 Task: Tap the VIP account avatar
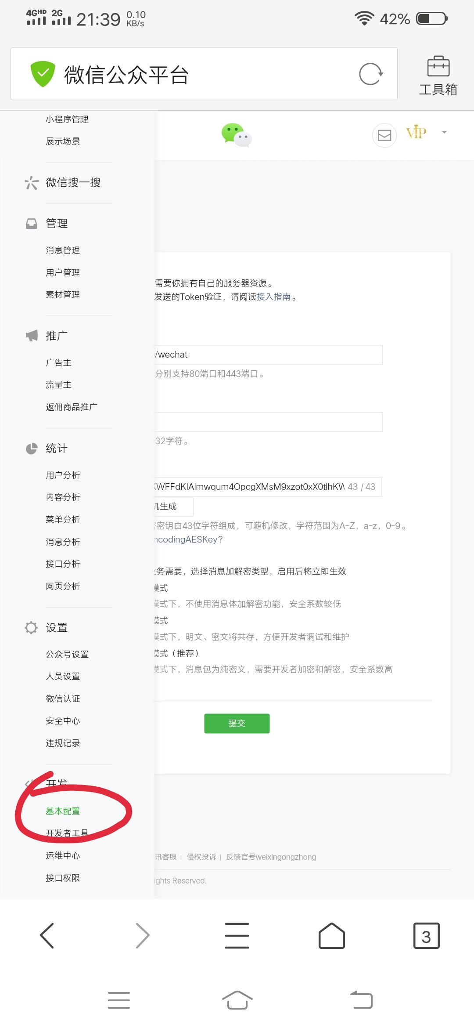click(416, 132)
